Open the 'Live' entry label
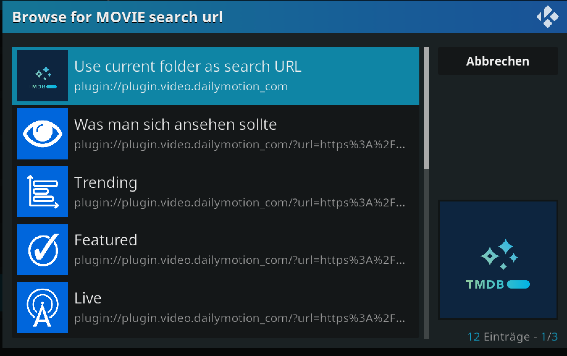This screenshot has height=356, width=567. pyautogui.click(x=88, y=298)
